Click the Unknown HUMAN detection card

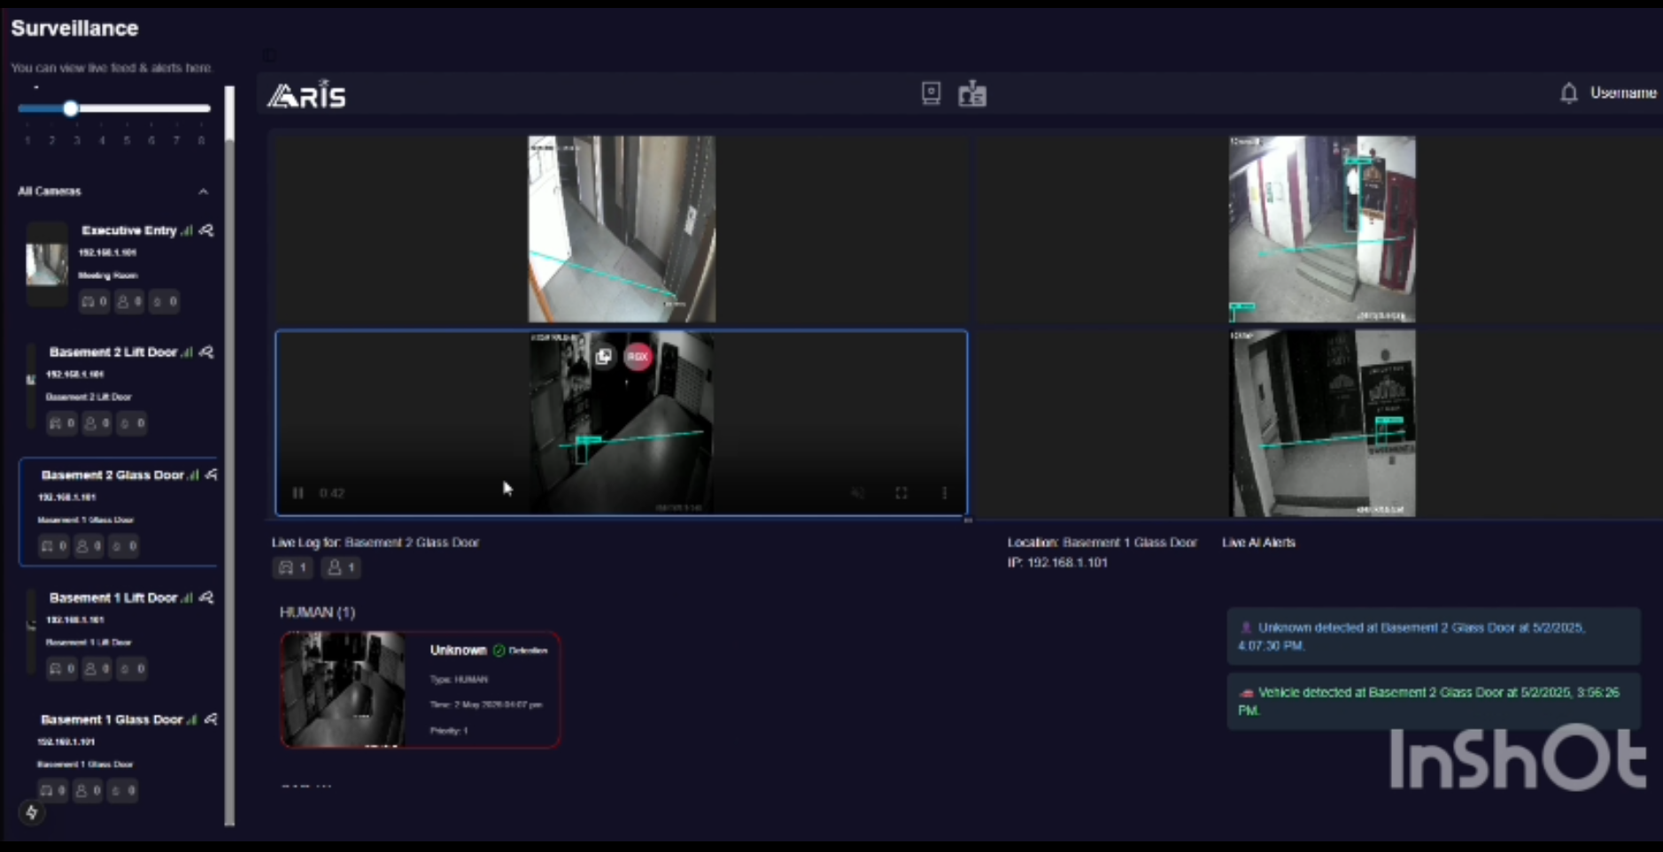(x=421, y=690)
